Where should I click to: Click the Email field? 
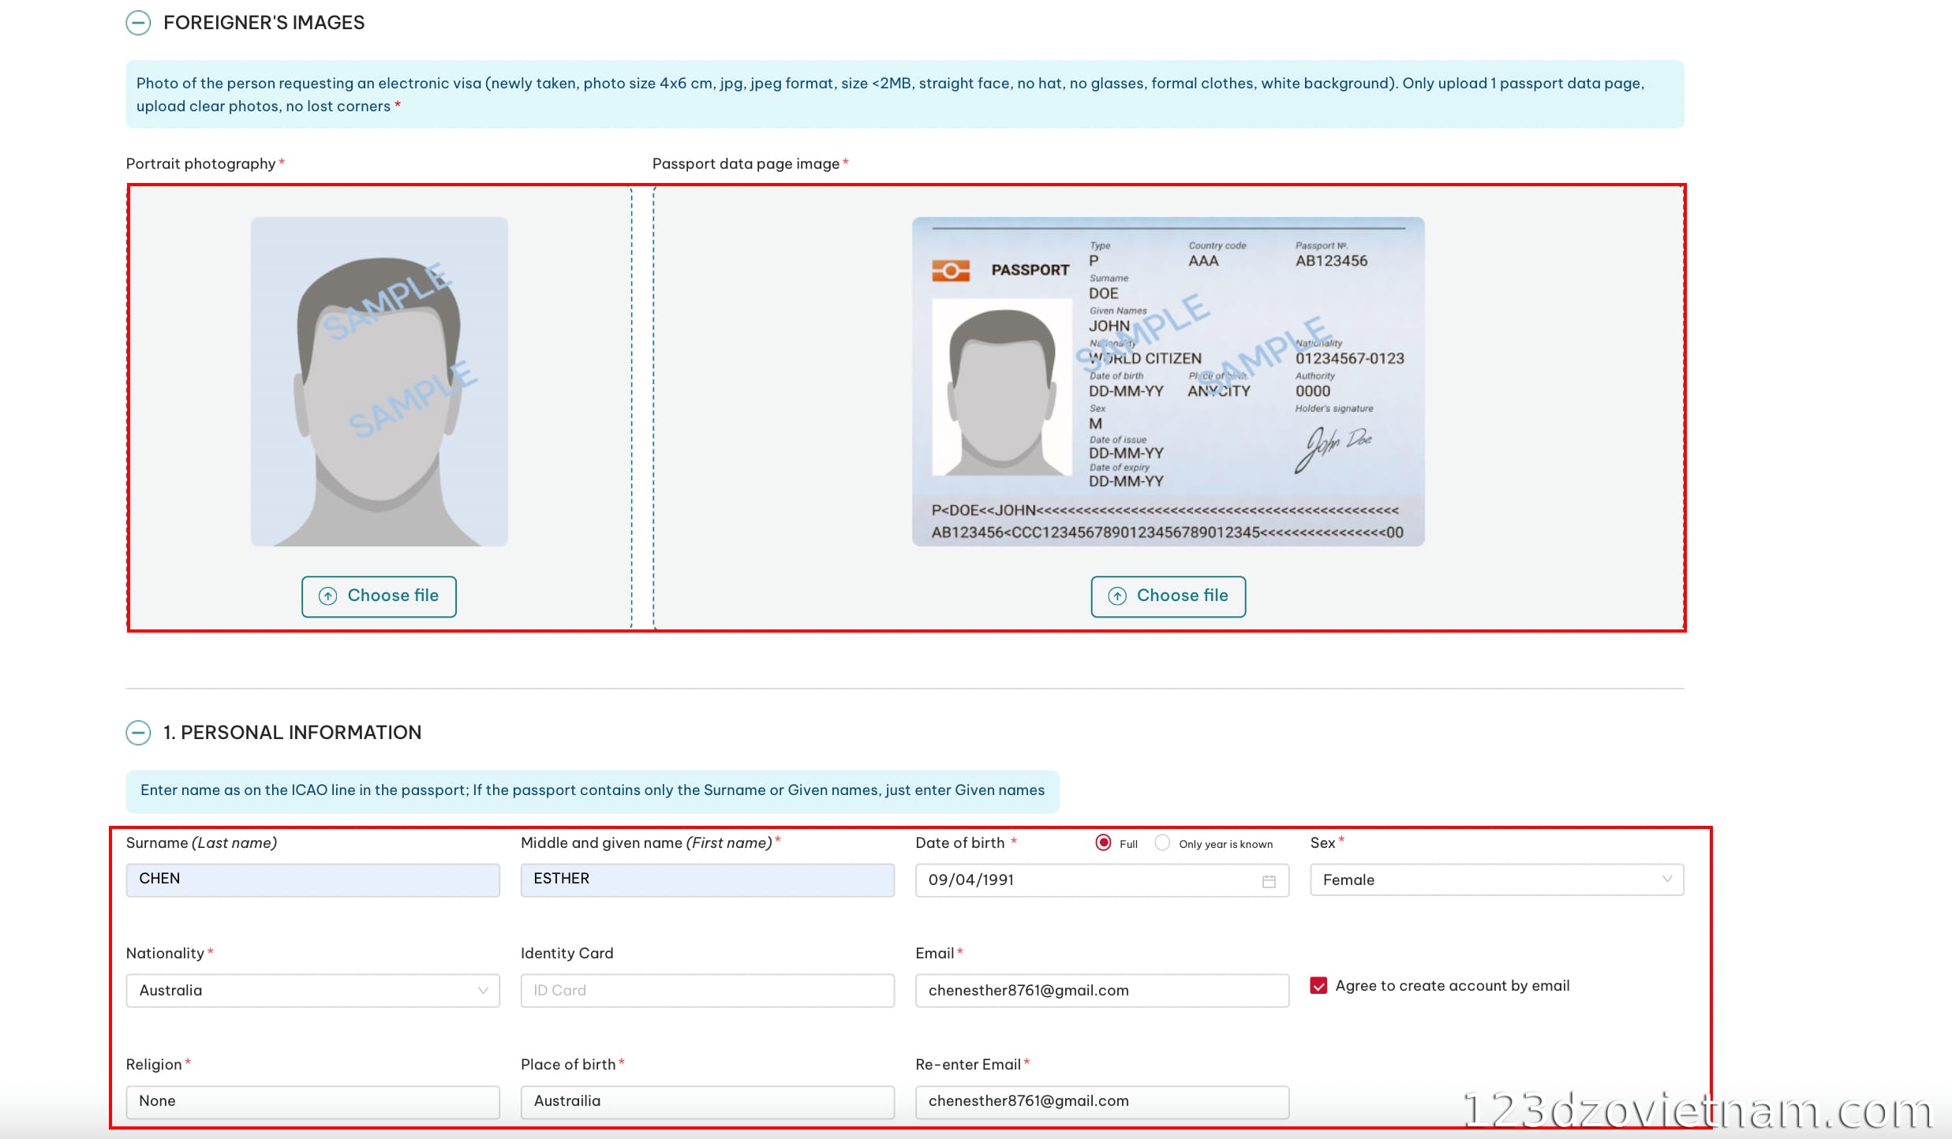(x=1102, y=991)
